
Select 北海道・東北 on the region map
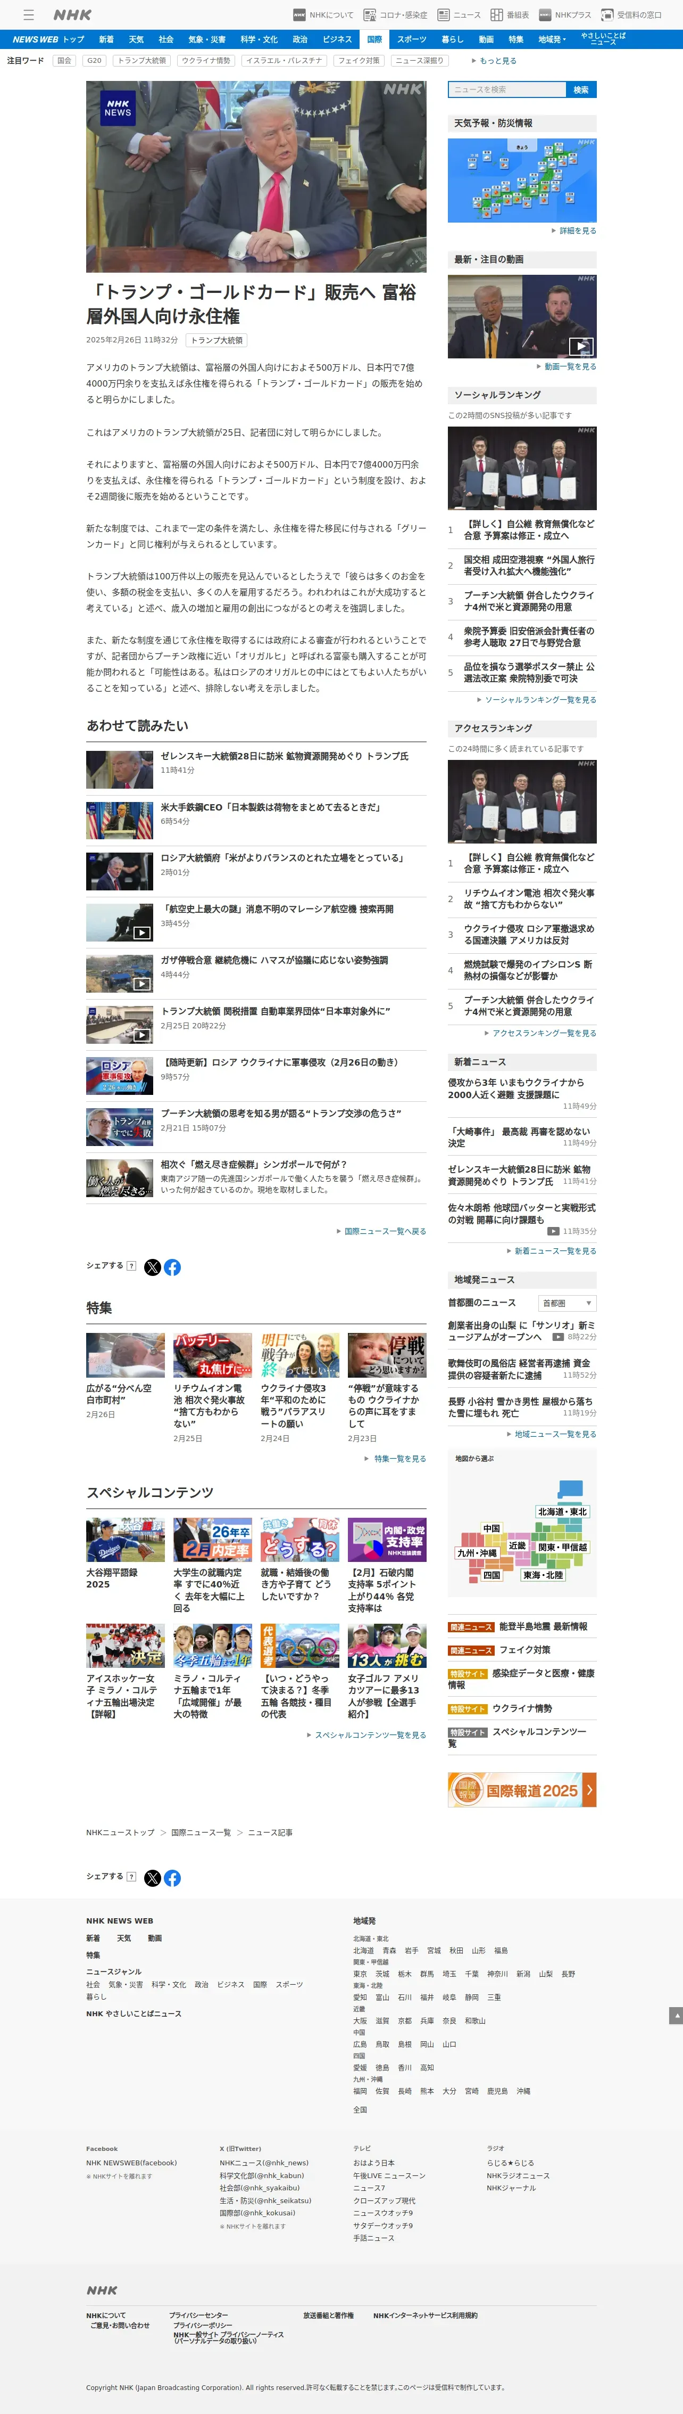(562, 1511)
